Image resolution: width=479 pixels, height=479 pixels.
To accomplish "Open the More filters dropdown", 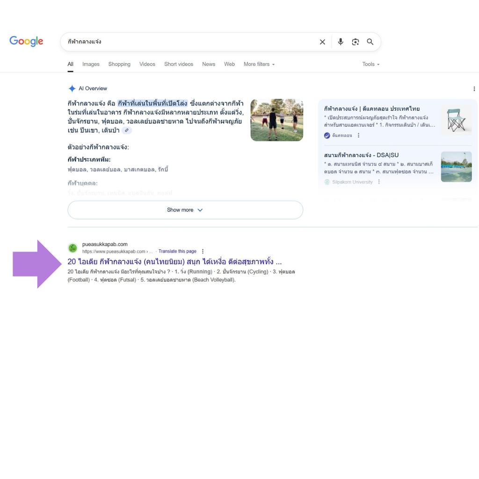I will [x=259, y=64].
